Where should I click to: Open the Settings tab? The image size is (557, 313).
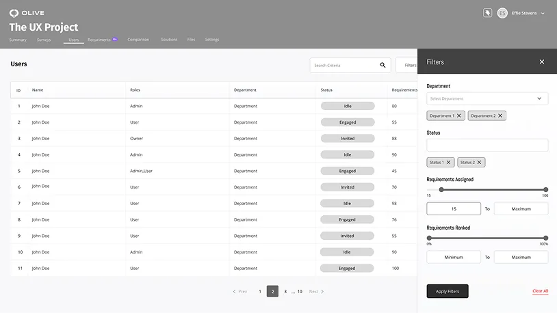[x=212, y=40]
